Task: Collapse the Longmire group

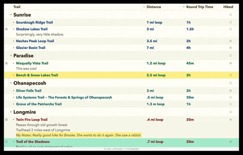Action: tap(11, 112)
